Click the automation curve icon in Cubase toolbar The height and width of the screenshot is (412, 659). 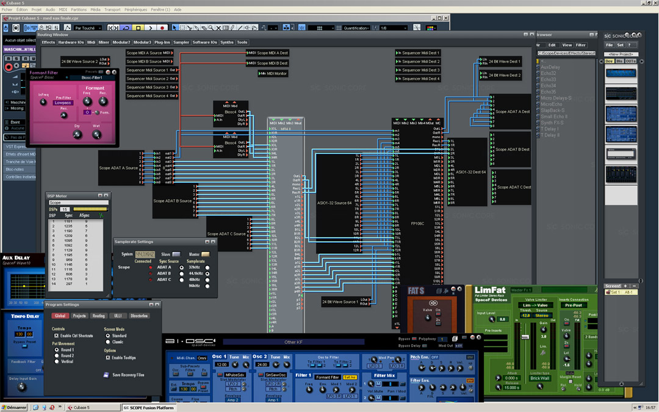point(67,28)
